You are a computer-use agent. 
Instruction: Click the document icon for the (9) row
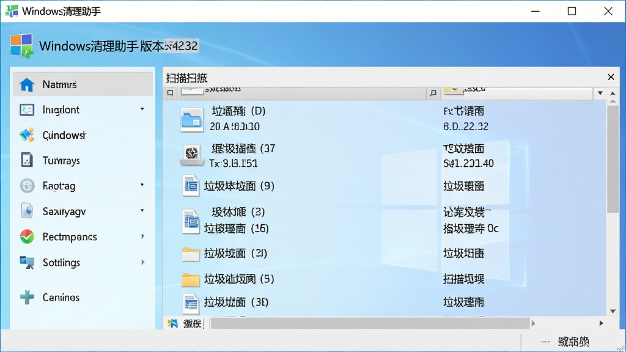191,186
